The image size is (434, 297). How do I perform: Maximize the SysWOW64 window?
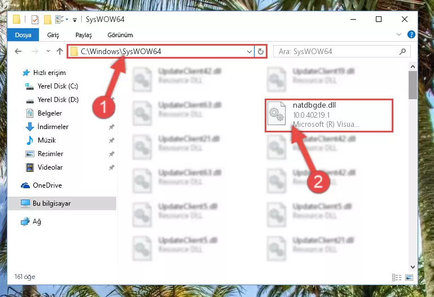[x=379, y=19]
